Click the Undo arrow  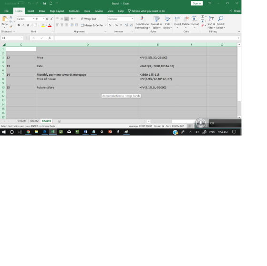coord(30,3)
